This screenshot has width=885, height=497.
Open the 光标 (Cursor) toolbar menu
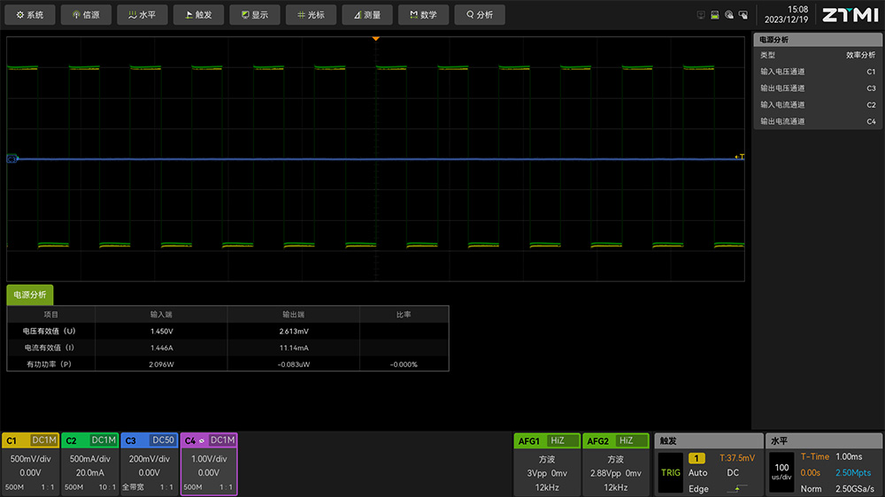[x=311, y=15]
